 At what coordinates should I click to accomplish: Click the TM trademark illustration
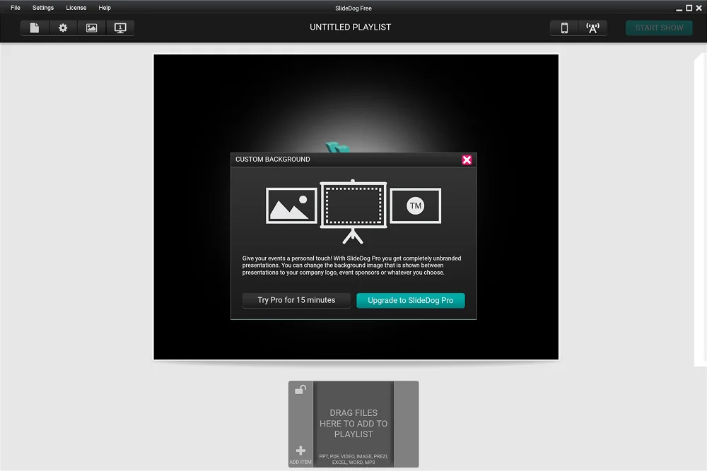pos(415,205)
